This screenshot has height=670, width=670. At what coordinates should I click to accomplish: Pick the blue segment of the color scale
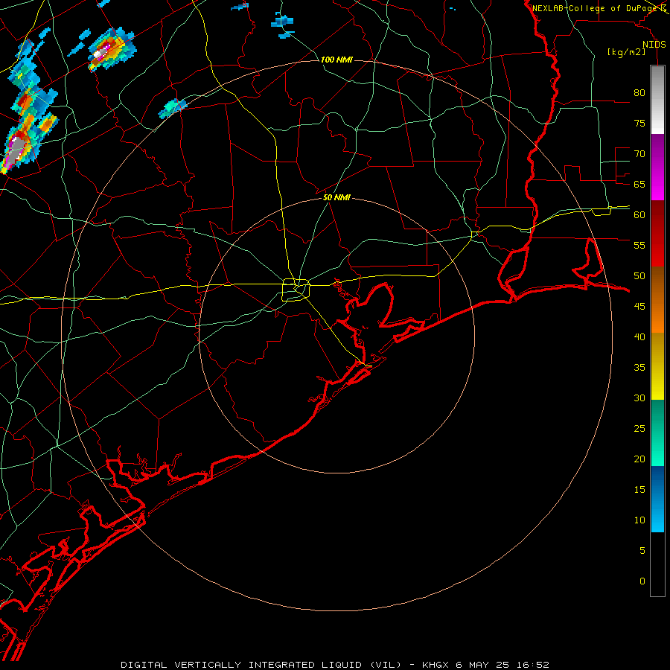pos(657,499)
